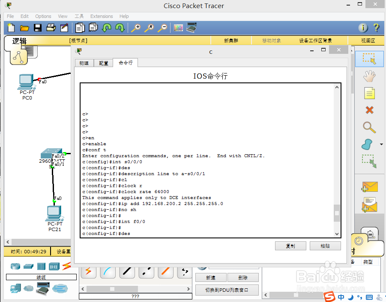386x302 pixels.
Task: Open the Help menu
Action: pyautogui.click(x=124, y=16)
